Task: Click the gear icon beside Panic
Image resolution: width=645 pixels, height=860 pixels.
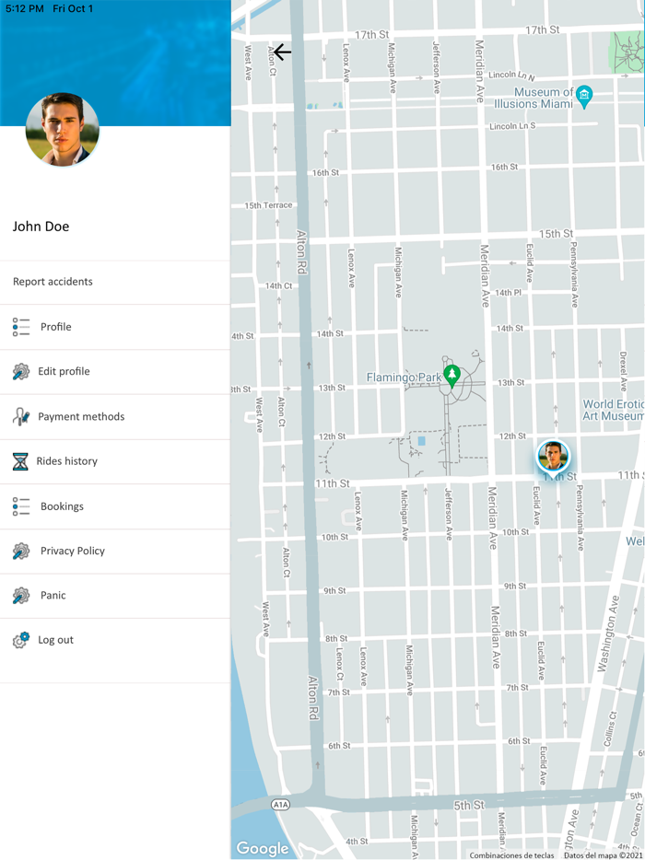Action: tap(21, 595)
